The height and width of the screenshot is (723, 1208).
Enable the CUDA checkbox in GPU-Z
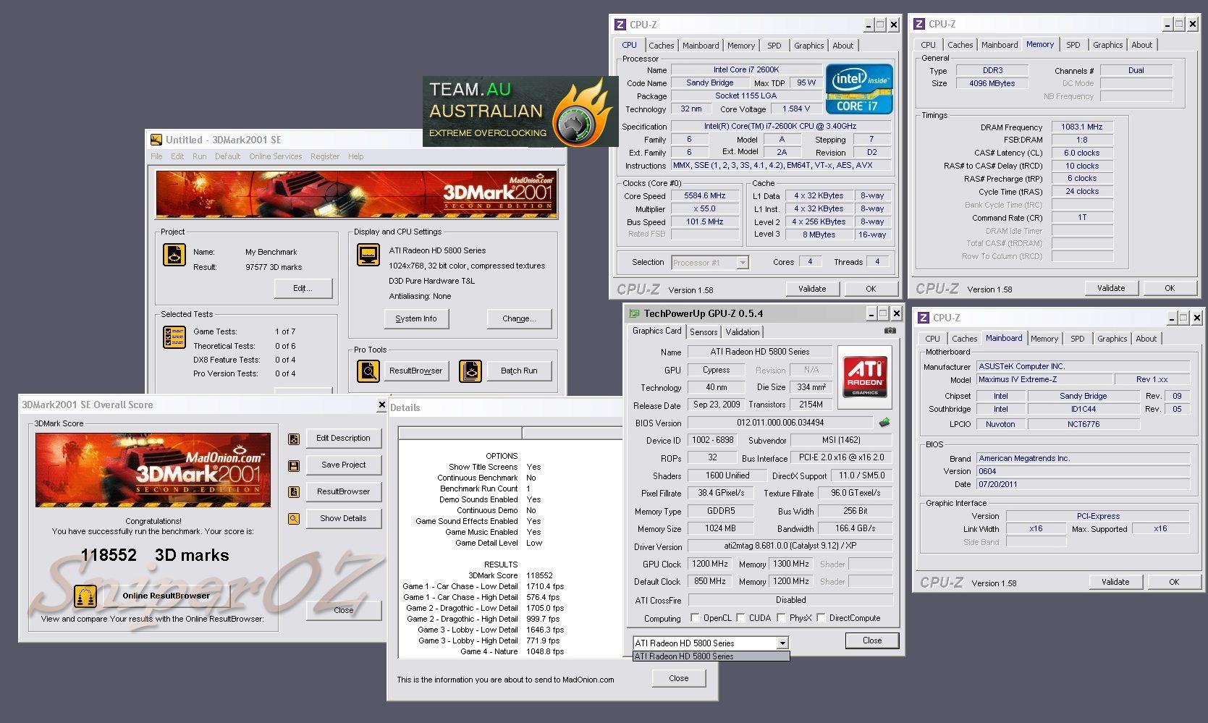click(740, 618)
